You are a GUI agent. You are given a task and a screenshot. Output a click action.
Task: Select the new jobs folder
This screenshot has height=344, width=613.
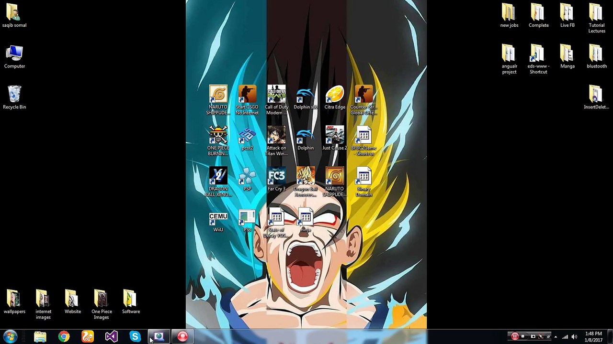(509, 16)
